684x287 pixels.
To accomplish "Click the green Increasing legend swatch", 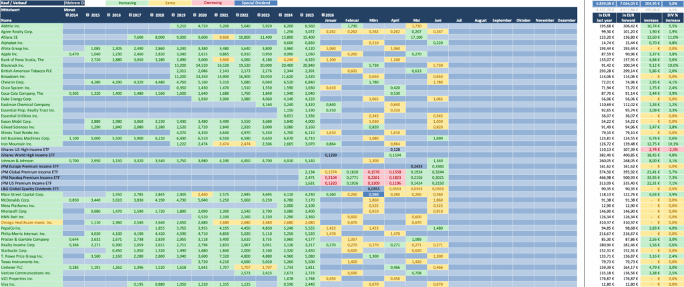I will coord(127,3).
